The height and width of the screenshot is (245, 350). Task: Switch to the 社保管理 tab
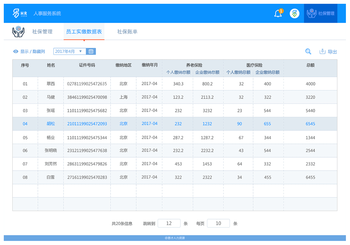click(42, 32)
